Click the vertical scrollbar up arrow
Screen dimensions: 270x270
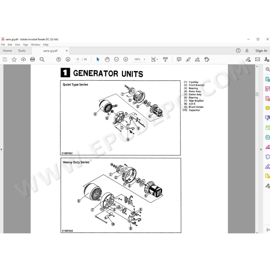[257, 66]
